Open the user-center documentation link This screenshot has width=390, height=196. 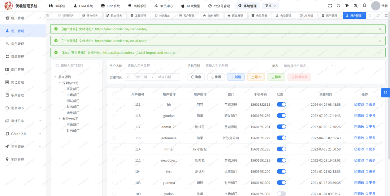point(121,29)
